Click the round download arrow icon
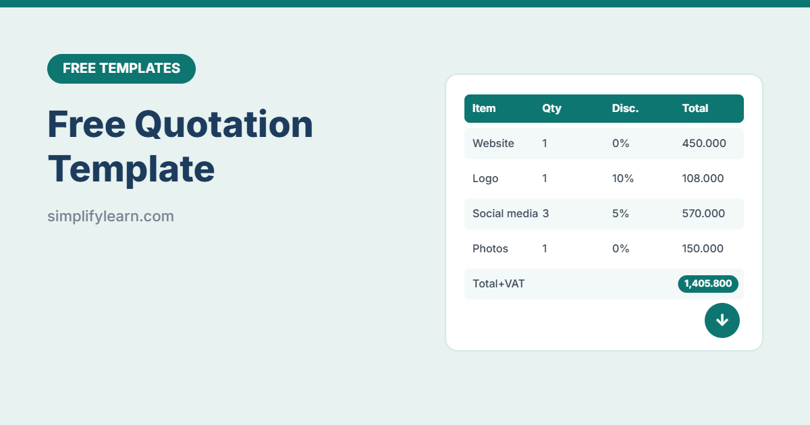 pyautogui.click(x=722, y=320)
